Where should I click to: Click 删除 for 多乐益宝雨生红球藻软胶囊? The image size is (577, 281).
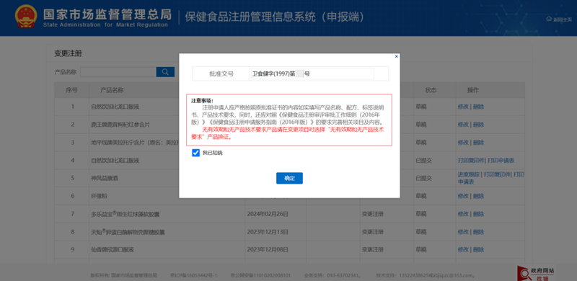(478, 214)
